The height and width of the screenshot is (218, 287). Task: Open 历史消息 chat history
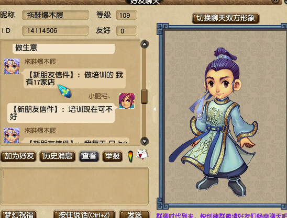[58, 156]
